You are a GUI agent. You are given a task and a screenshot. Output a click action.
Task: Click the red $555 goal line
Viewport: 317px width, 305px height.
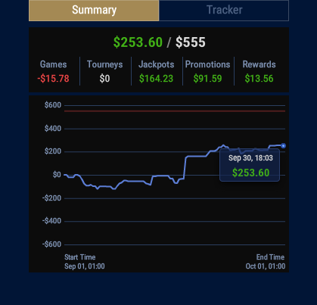(x=175, y=111)
